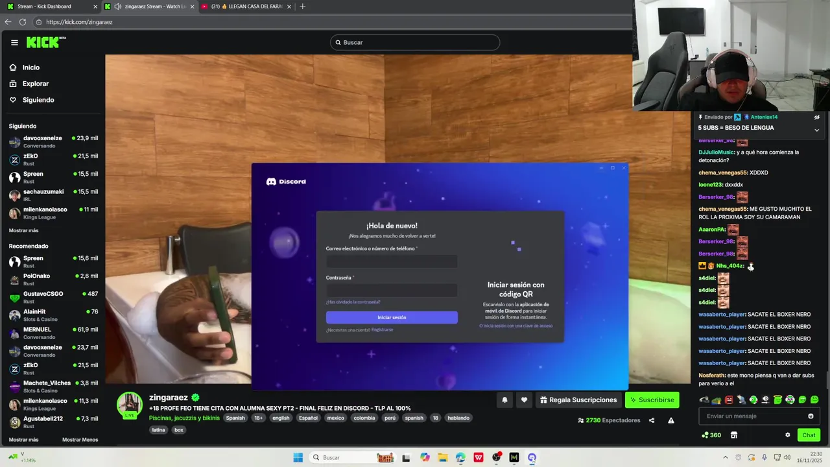Click the green Chat send button
830x467 pixels.
809,435
